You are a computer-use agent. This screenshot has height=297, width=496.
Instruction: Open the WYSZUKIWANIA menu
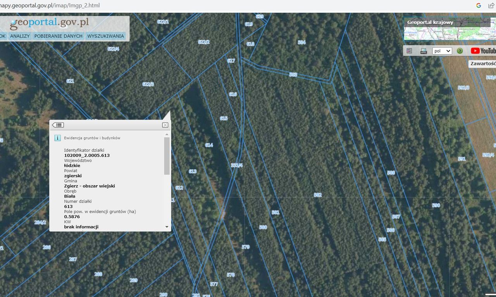click(x=106, y=36)
